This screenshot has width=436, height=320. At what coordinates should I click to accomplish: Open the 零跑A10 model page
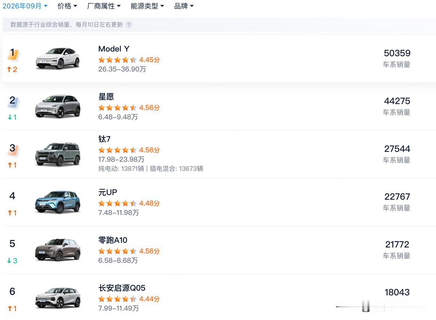[x=113, y=240]
